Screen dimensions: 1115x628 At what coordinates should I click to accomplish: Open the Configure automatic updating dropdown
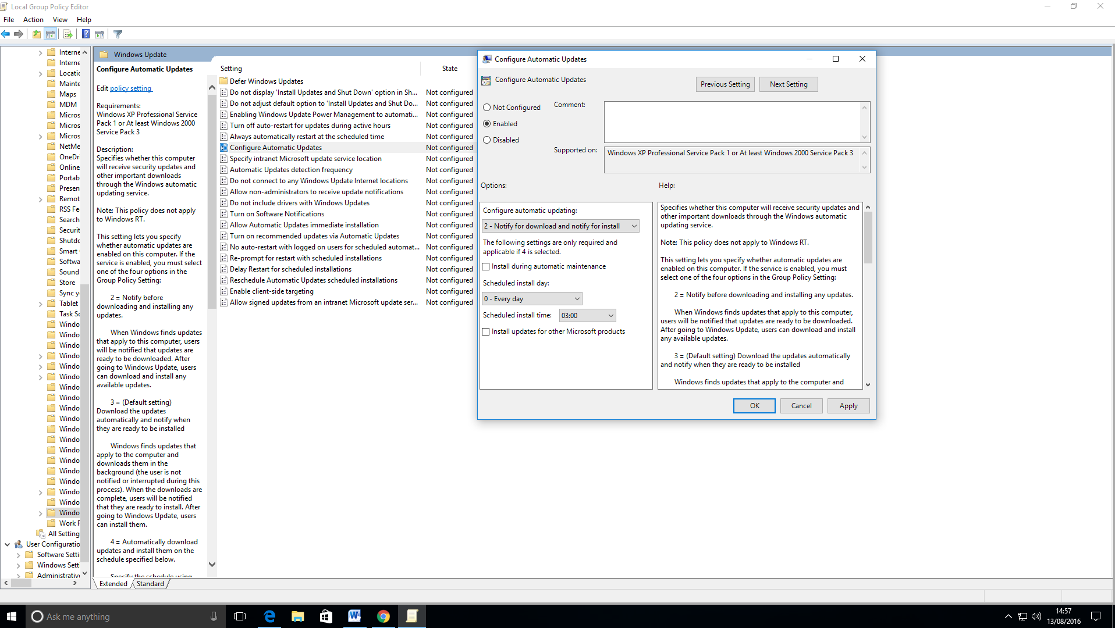[560, 226]
